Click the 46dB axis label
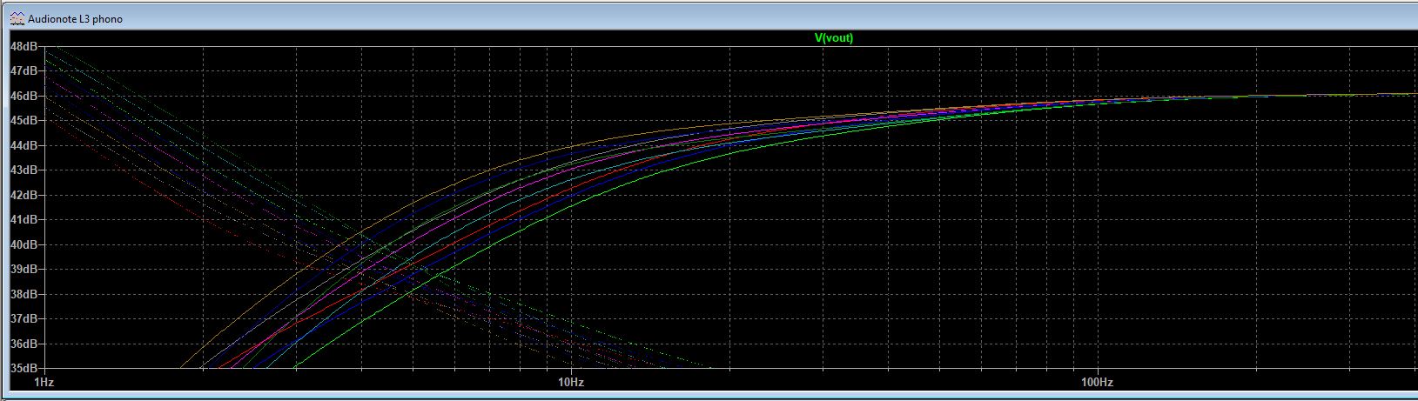The height and width of the screenshot is (401, 1418). click(24, 95)
